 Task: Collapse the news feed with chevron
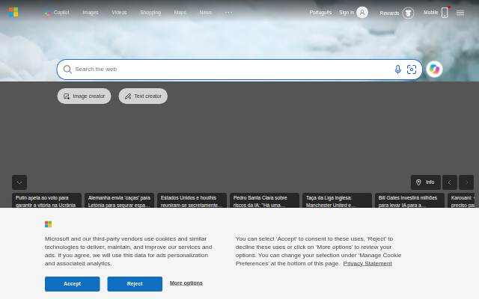[19, 182]
